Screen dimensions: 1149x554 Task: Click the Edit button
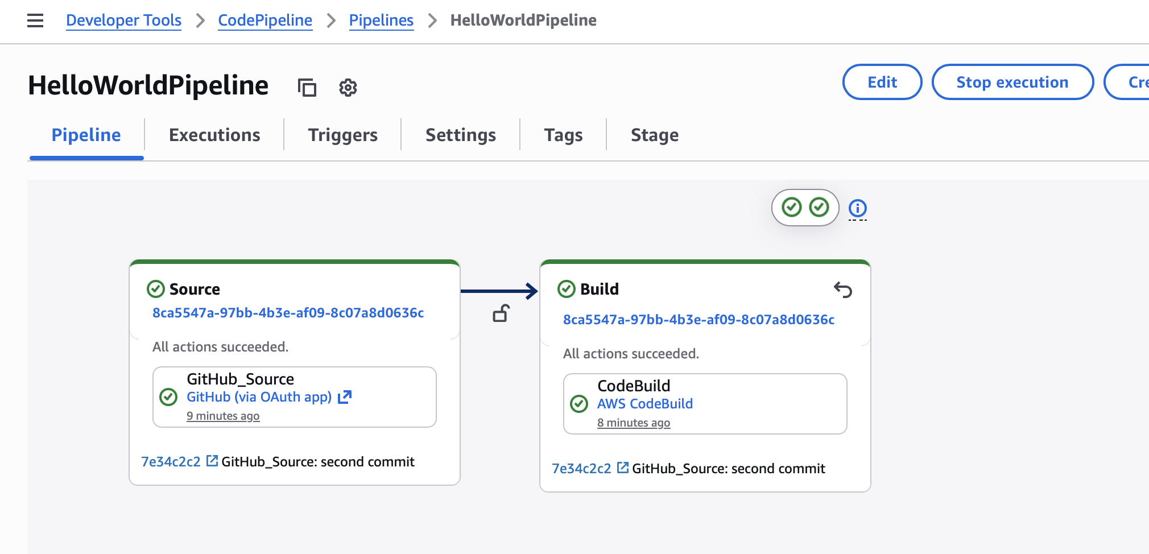(882, 82)
